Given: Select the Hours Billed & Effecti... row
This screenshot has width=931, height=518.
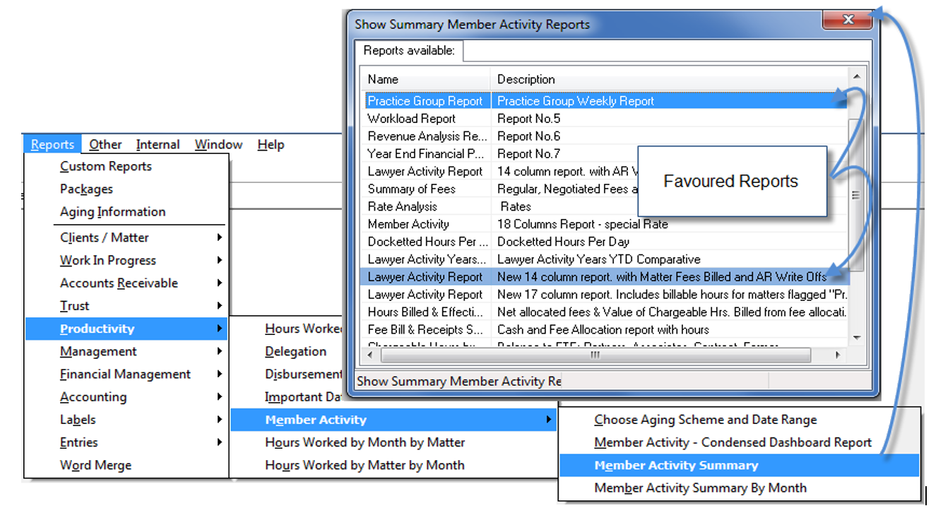Looking at the screenshot, I should (x=605, y=312).
